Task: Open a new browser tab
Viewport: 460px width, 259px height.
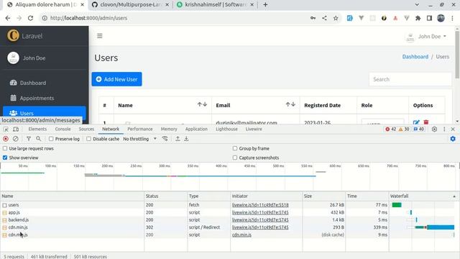Action: (265, 5)
